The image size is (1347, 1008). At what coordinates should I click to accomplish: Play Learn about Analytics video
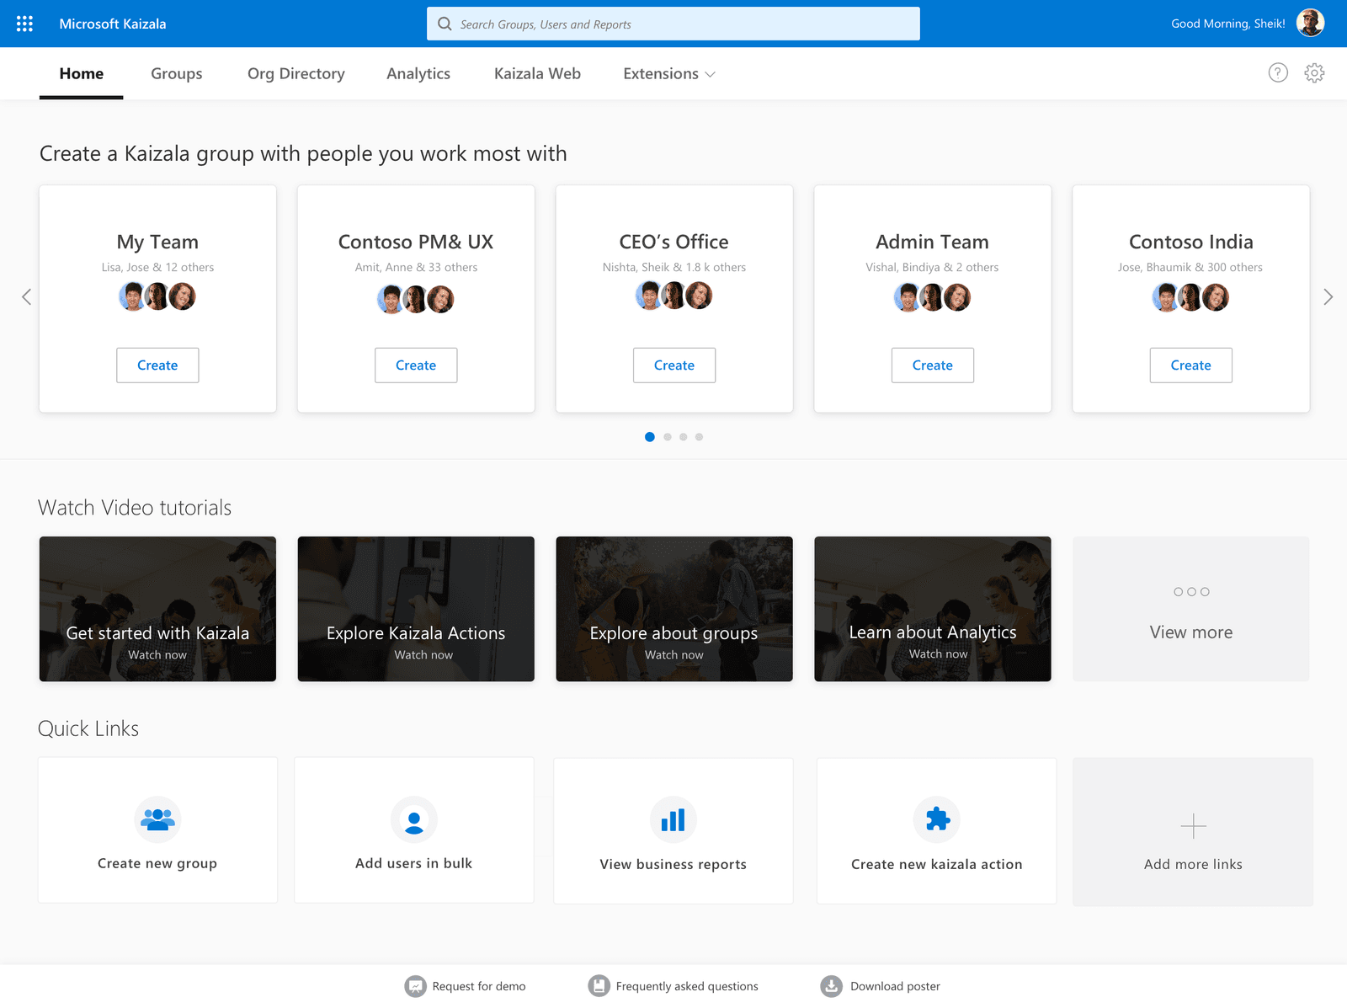[x=933, y=609]
